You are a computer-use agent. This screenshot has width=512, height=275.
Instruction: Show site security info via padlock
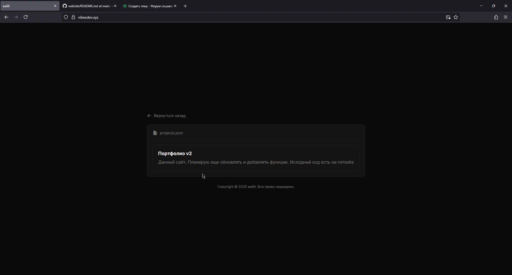(x=73, y=17)
